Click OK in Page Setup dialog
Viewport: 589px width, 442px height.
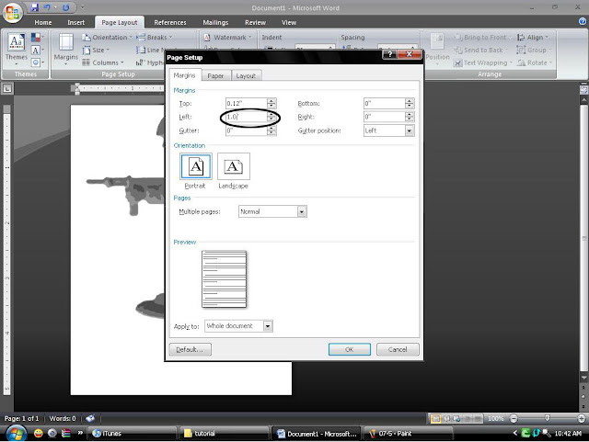point(350,349)
